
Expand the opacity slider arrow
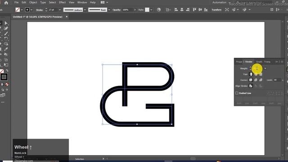click(x=135, y=9)
